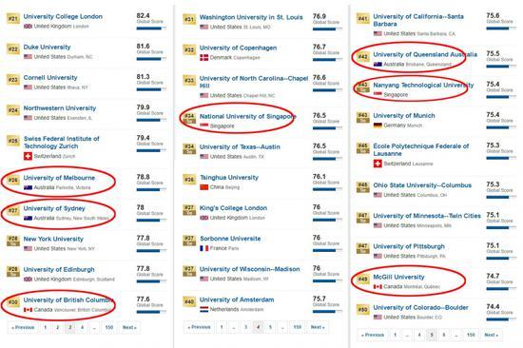Click the Canadian flag under McGill University
The height and width of the screenshot is (348, 523).
coord(378,286)
